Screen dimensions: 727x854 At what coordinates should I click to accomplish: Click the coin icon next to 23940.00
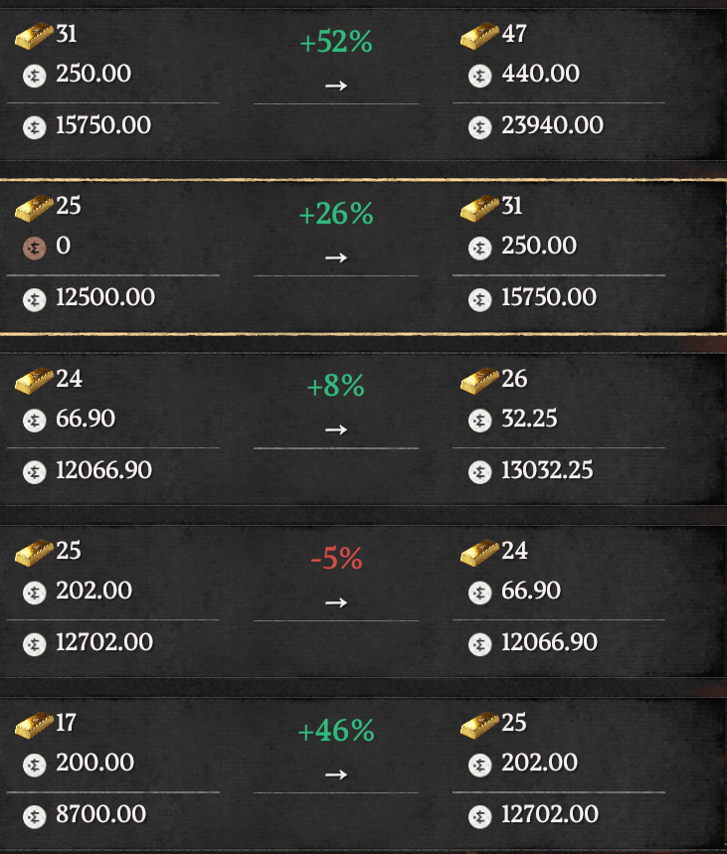tap(480, 126)
